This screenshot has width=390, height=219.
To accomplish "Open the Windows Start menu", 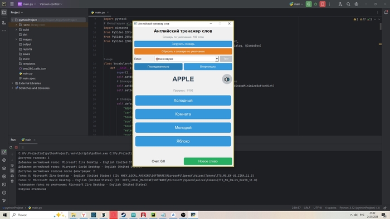I will click(4, 215).
